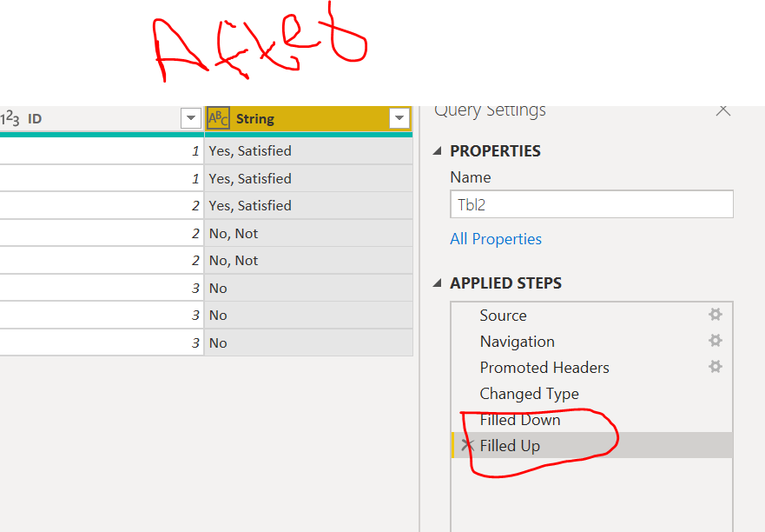Click the ABC data type icon on String column
The height and width of the screenshot is (532, 765).
[x=218, y=118]
